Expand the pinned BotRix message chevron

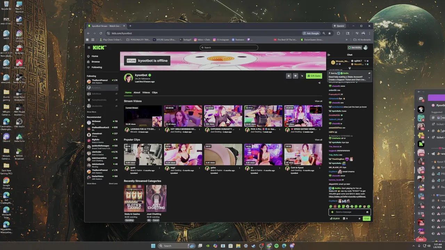[369, 78]
